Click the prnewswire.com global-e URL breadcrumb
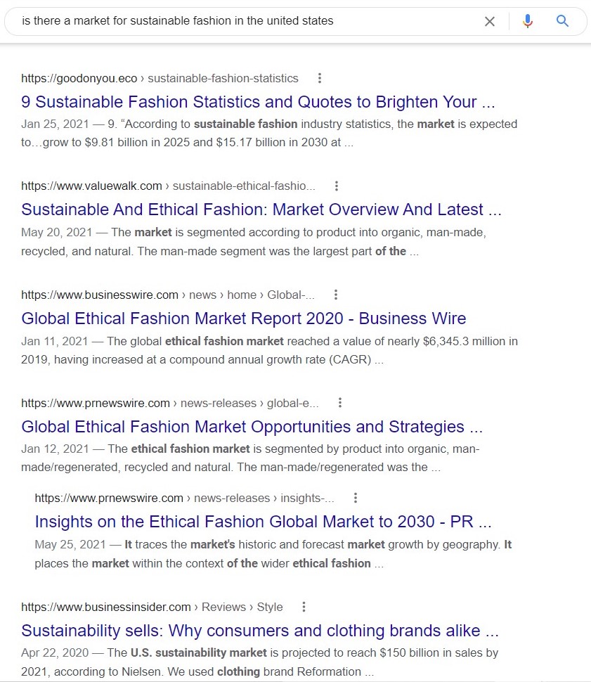Screen dimensions: 591x682 point(170,403)
